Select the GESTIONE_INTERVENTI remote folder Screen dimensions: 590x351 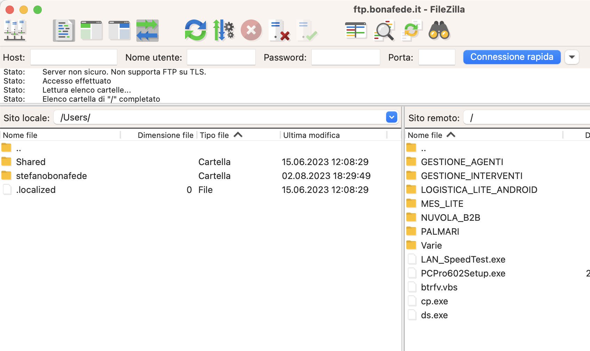click(x=497, y=176)
